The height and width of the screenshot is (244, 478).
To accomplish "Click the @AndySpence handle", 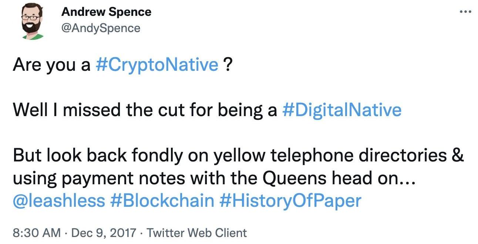I will (101, 28).
